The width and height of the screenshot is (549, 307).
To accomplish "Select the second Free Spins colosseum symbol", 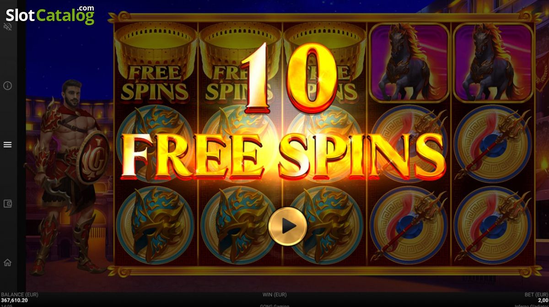I will [240, 63].
